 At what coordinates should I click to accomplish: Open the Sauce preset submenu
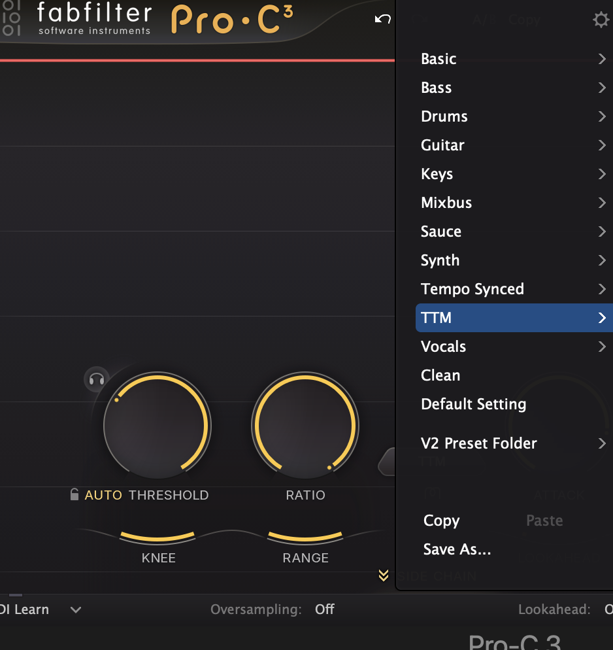tap(514, 231)
